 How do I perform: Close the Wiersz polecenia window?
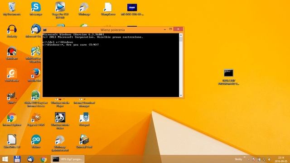pyautogui.click(x=178, y=29)
